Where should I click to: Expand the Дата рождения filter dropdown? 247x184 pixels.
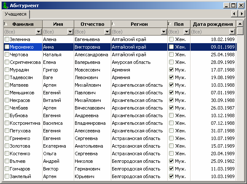232,32
